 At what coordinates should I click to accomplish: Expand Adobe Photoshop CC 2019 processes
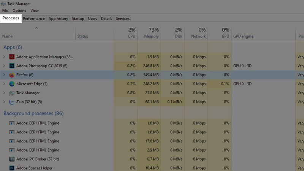4,66
